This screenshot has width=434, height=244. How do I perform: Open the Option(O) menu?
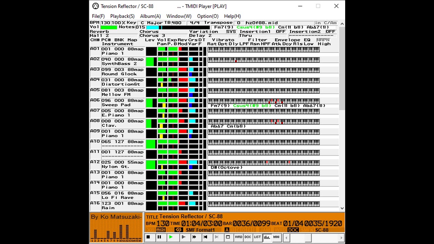point(208,16)
